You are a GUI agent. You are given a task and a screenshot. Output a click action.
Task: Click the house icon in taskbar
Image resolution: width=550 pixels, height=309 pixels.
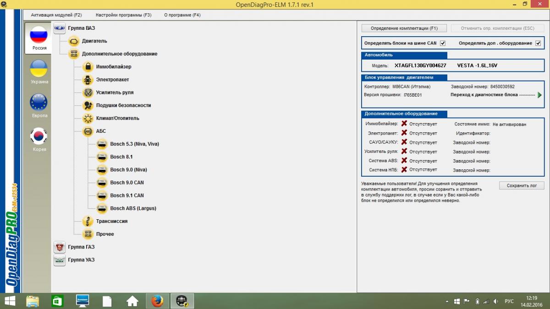[132, 301]
